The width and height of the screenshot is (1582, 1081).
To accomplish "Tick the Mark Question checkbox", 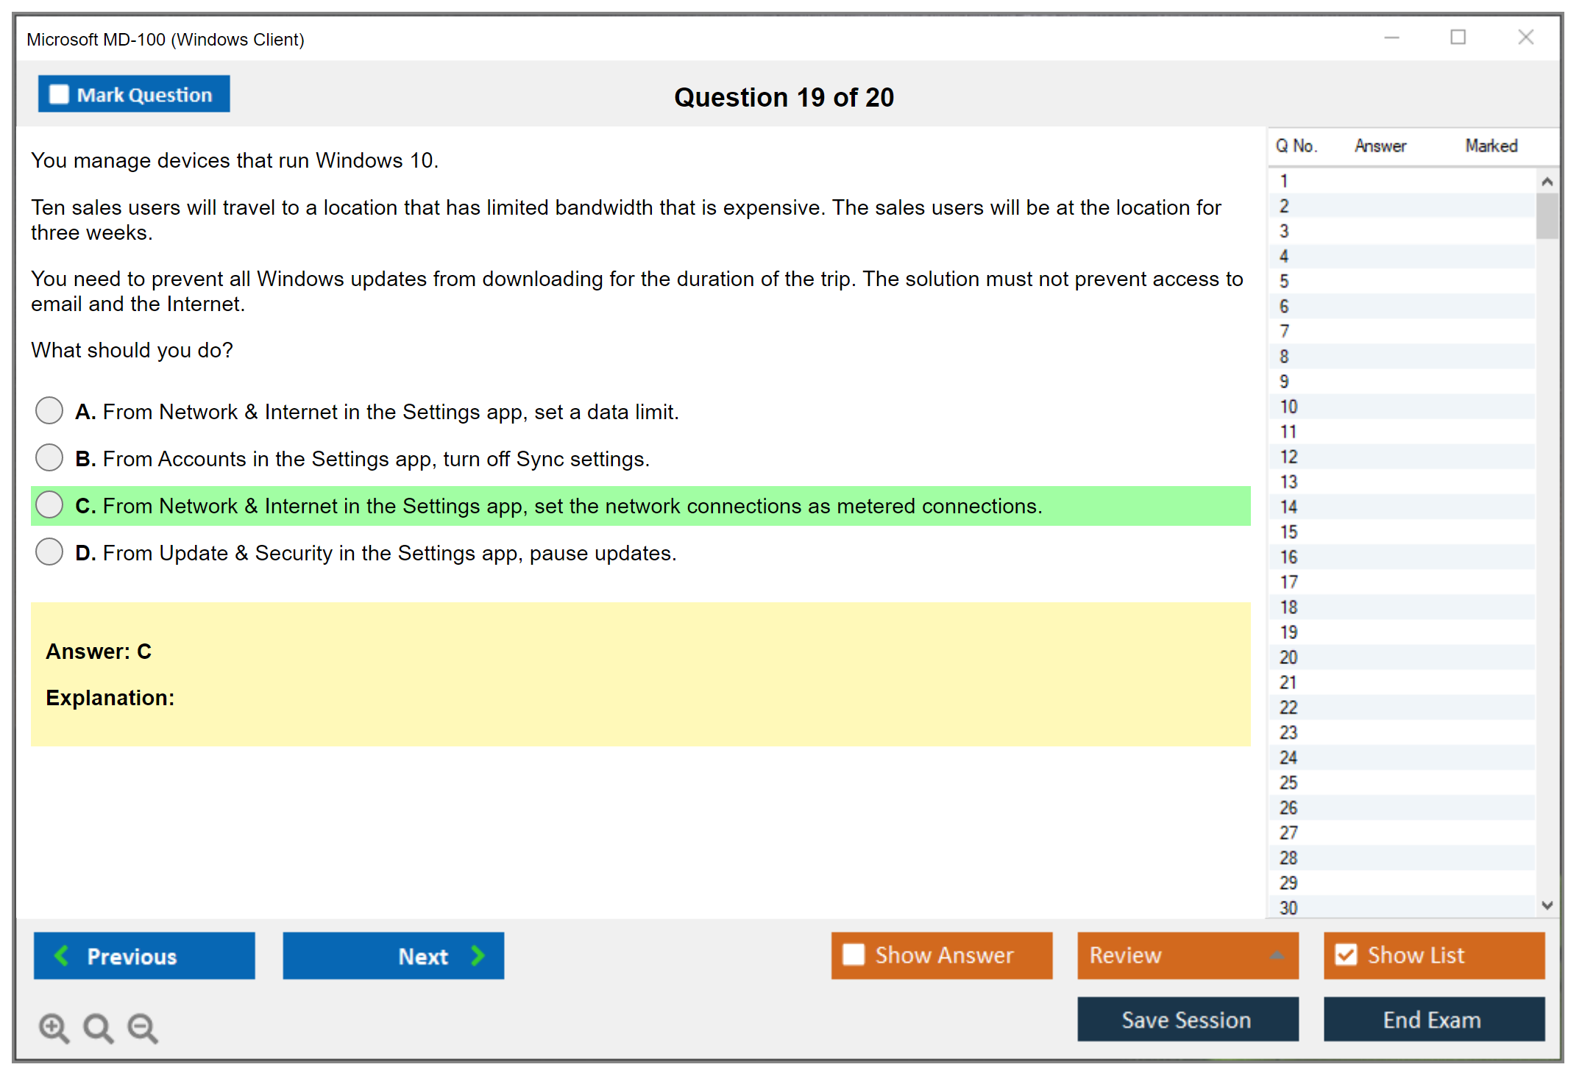I will click(59, 94).
